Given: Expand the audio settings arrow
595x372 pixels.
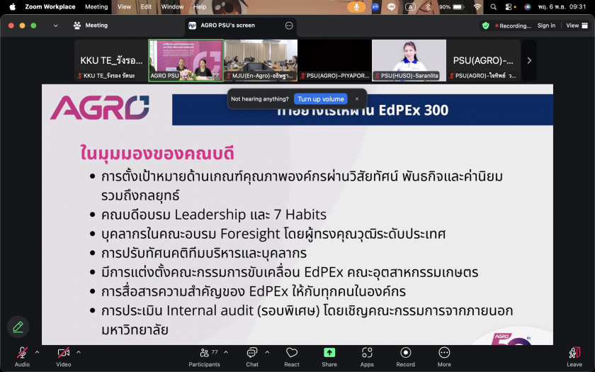Looking at the screenshot, I should [37, 351].
